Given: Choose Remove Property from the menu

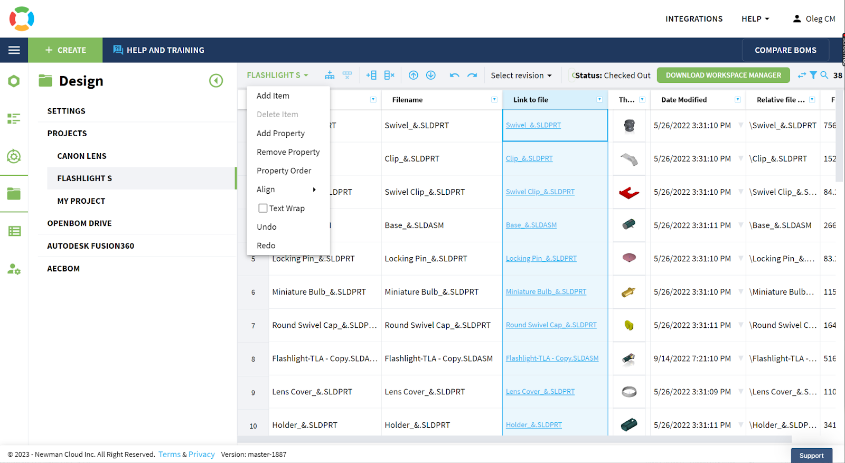Looking at the screenshot, I should pos(288,152).
